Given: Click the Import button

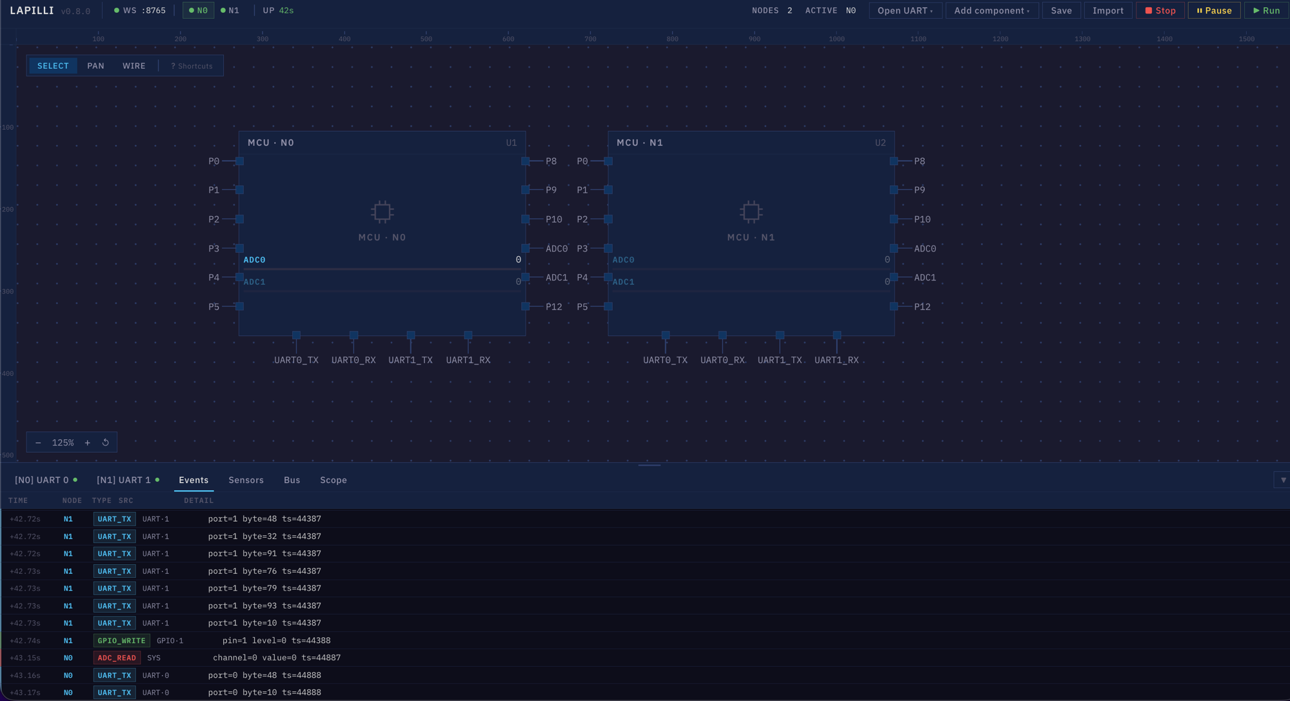Looking at the screenshot, I should [1107, 10].
